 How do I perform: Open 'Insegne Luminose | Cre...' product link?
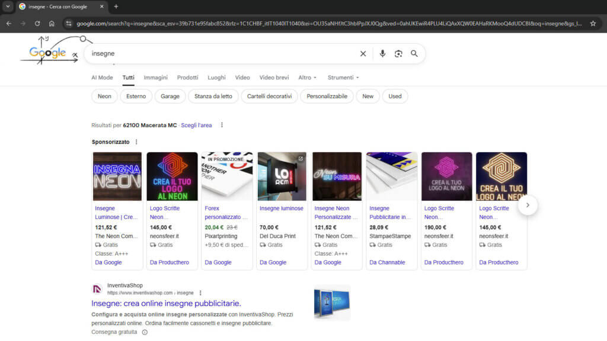point(116,213)
